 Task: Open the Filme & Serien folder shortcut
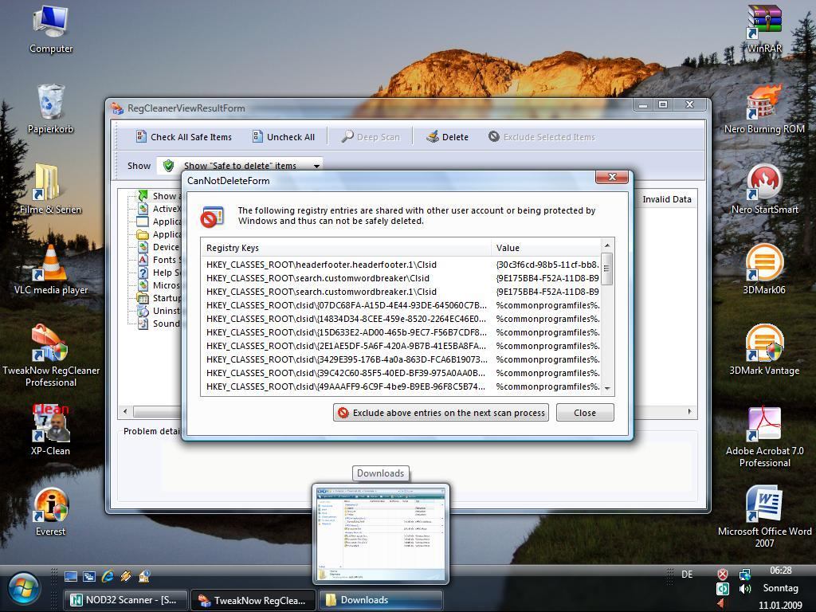(x=50, y=188)
